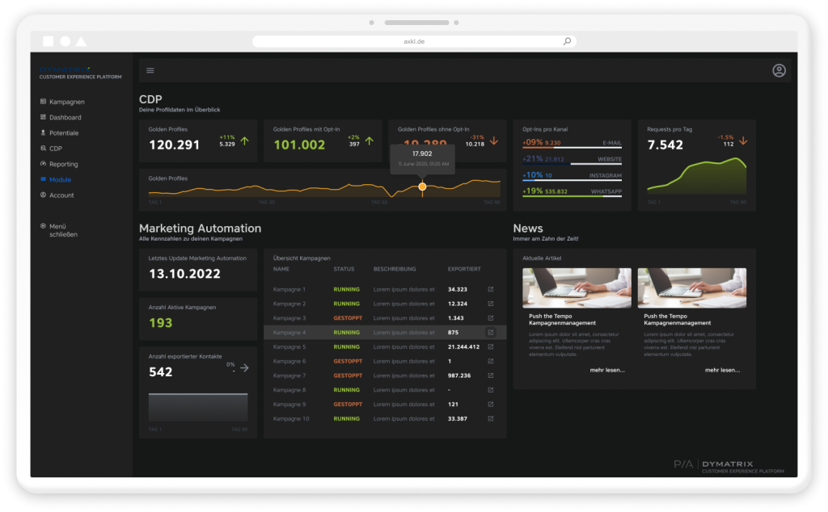Click the arrow next to exportierter Kontakte

[244, 367]
